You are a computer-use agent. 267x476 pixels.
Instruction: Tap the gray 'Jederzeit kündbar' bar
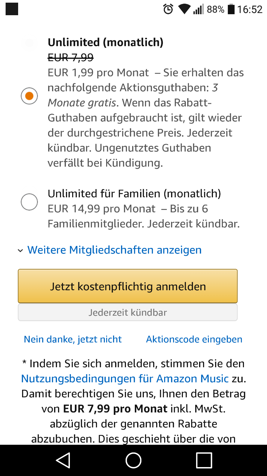[128, 312]
